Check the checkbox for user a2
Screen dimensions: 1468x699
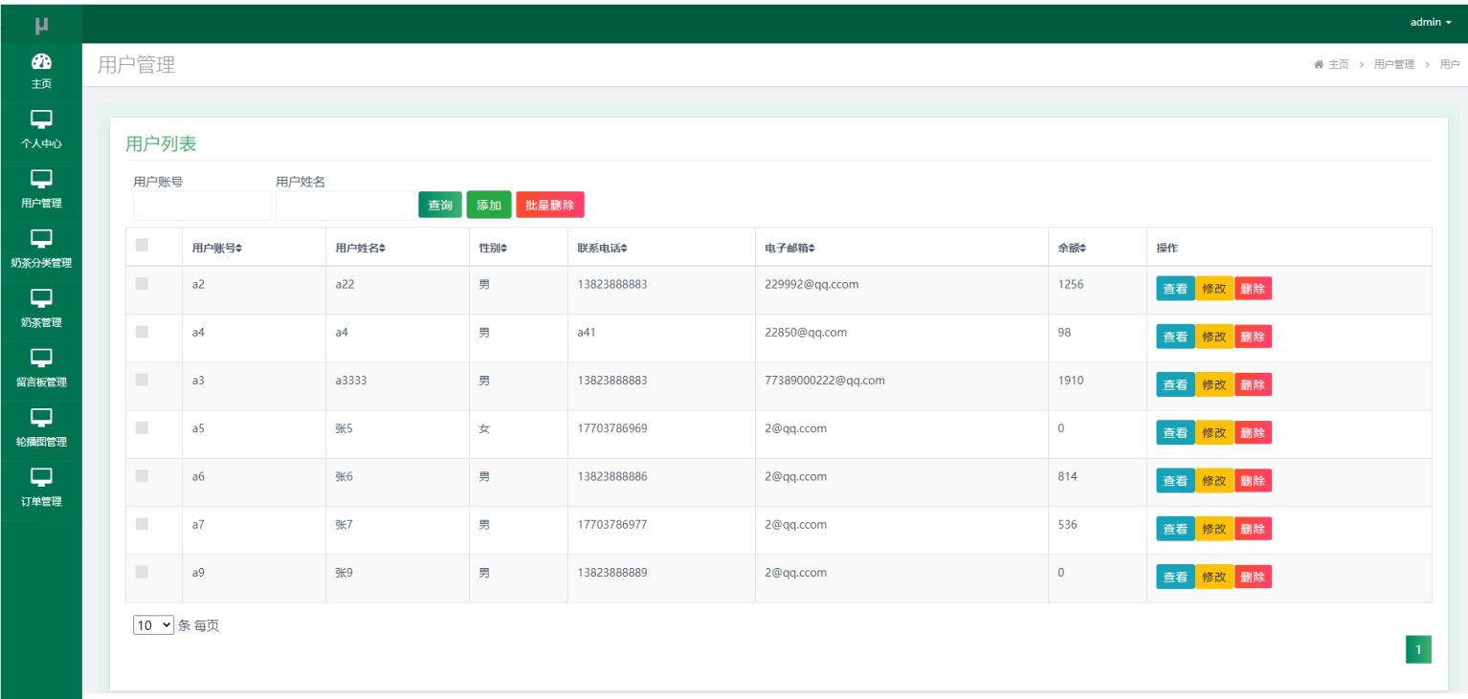coord(142,283)
